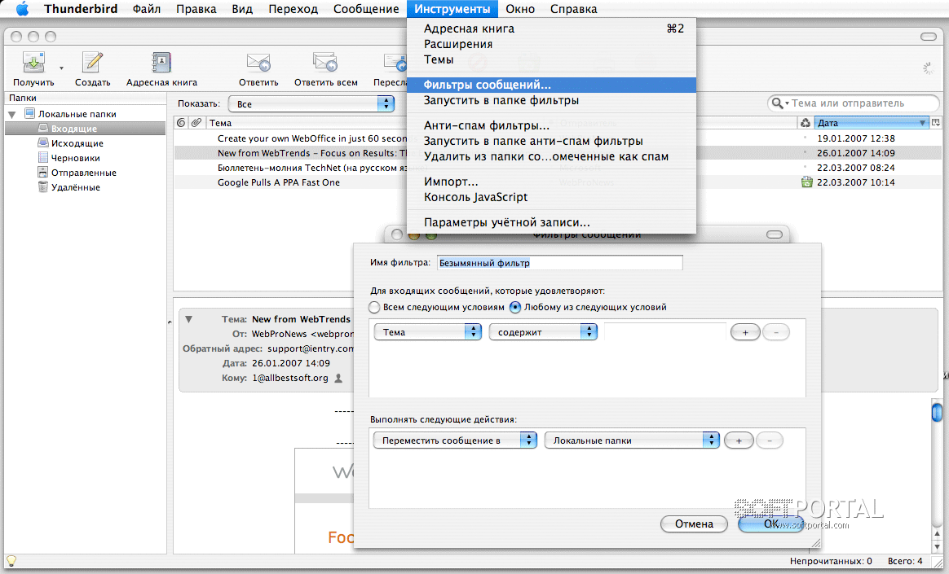Select the Google Pulls A PPA Fast One message
This screenshot has height=574, width=949.
[278, 182]
